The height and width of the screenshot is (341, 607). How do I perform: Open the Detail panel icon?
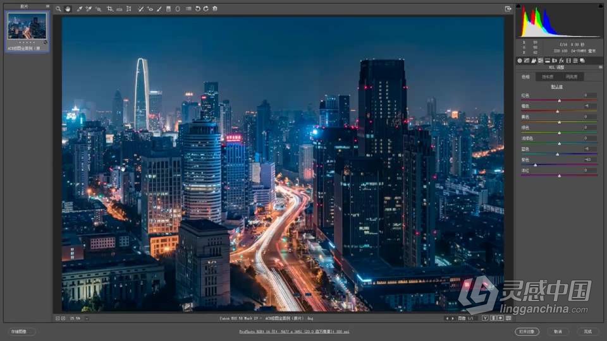pos(534,61)
